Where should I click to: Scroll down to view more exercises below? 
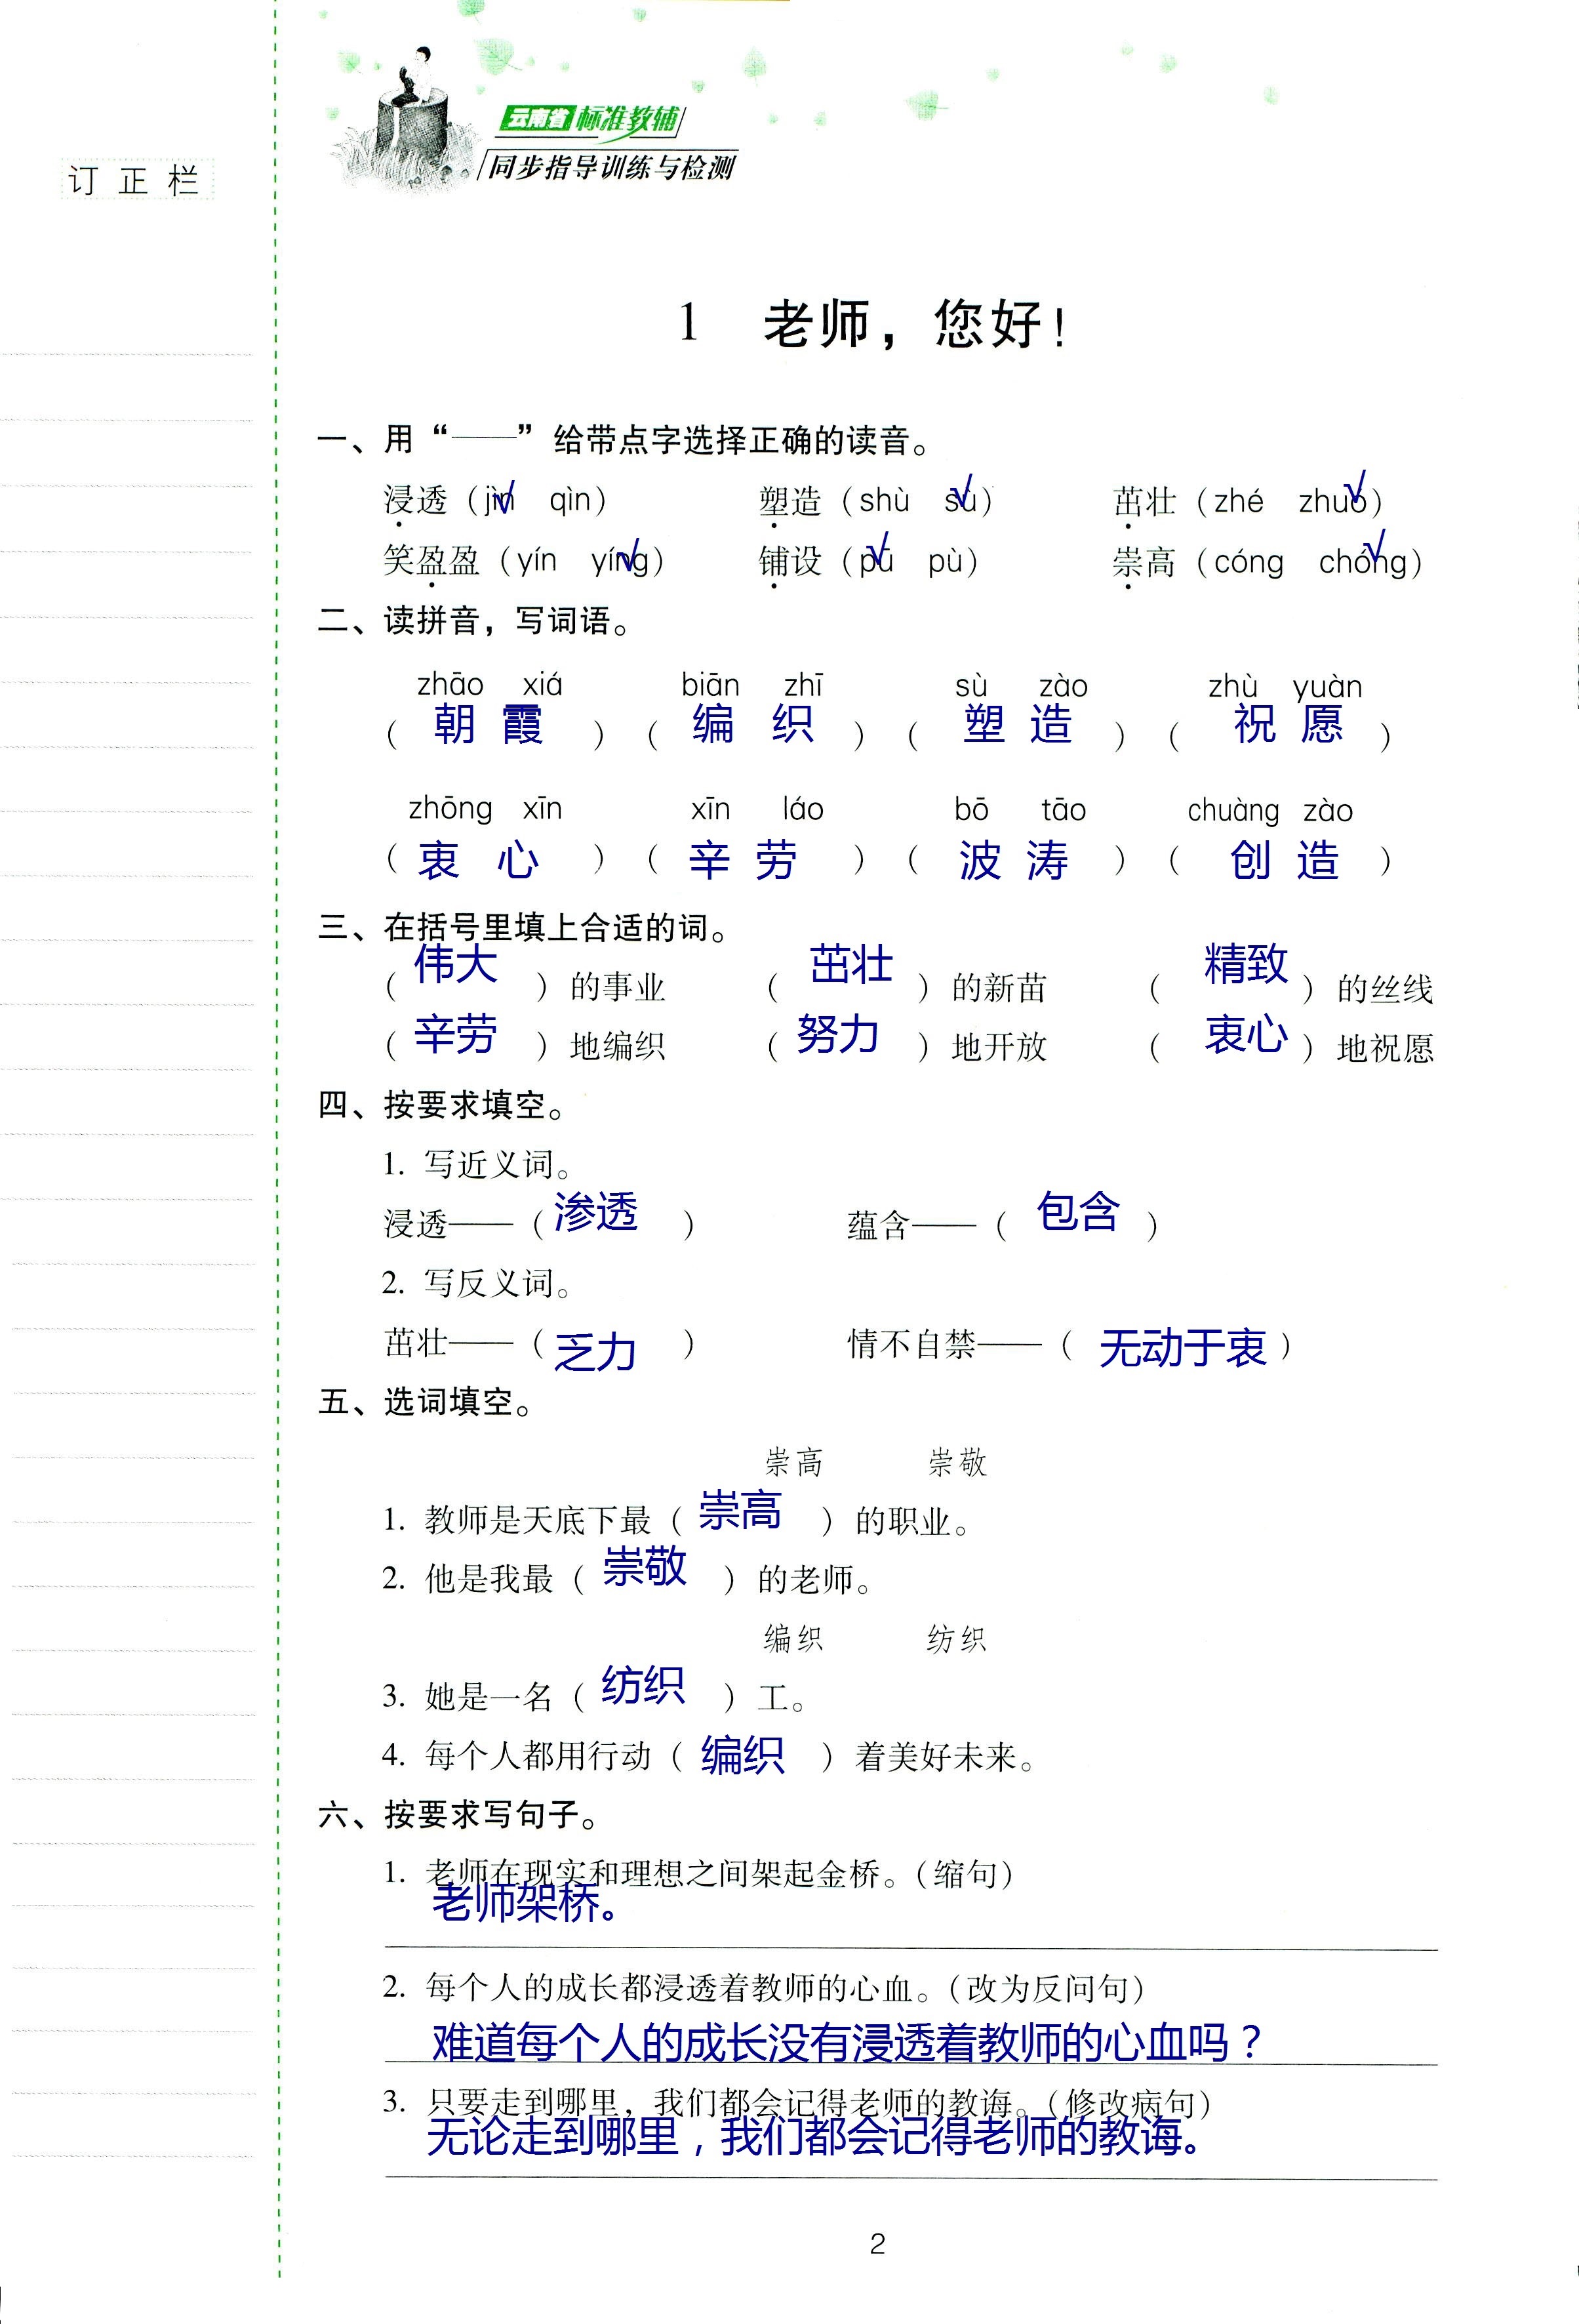click(1574, 2273)
